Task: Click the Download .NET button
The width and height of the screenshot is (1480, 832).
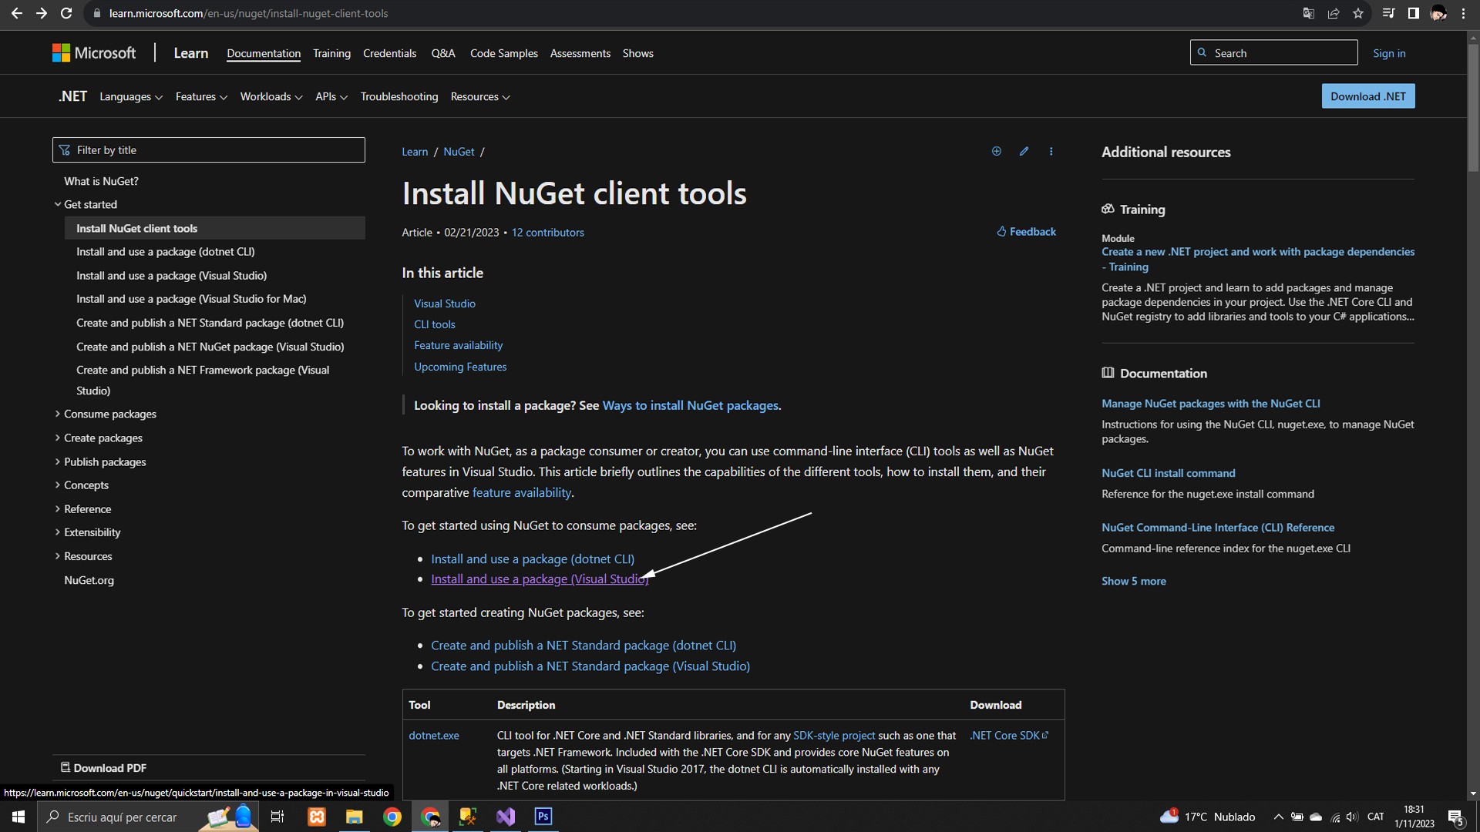Action: [x=1367, y=96]
